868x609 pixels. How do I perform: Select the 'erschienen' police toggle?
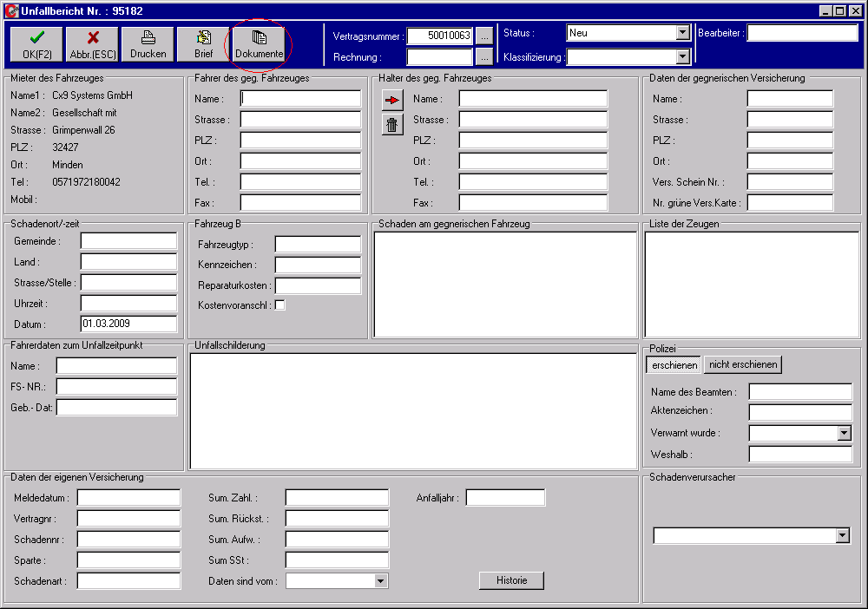pyautogui.click(x=674, y=365)
